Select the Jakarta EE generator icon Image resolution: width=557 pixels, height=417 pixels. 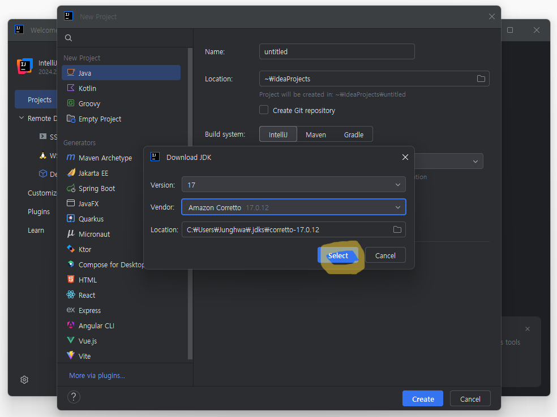pos(71,173)
